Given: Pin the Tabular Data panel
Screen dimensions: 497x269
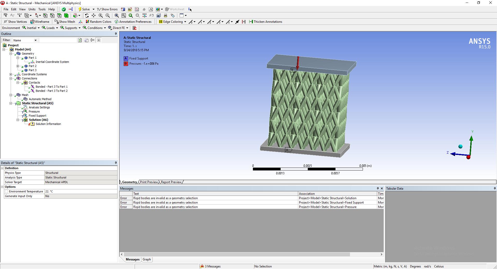Looking at the screenshot, I should pyautogui.click(x=495, y=189).
